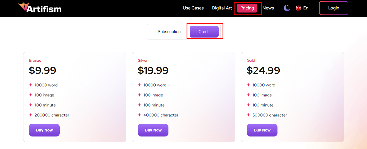Click the UK flag language icon
The image size is (367, 149).
click(x=298, y=8)
